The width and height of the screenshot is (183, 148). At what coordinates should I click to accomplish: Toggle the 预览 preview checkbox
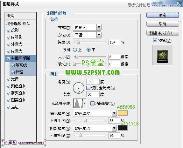(155, 40)
